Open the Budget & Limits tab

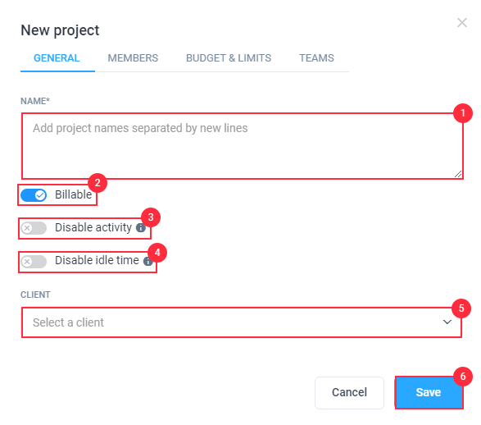(229, 58)
